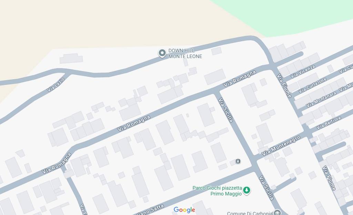The width and height of the screenshot is (353, 215).
Task: Click the Comune Di Carbonia building icon
Action: (x=278, y=213)
